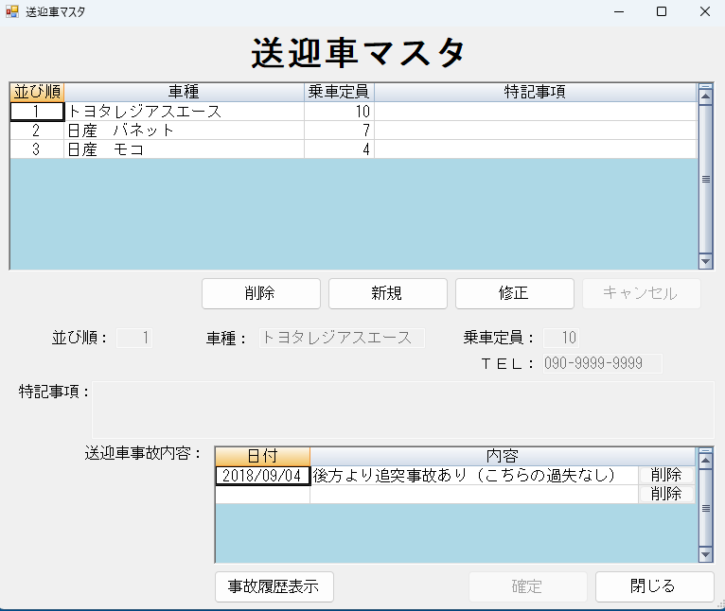
Task: Click order cell 2 in vehicle grid
Action: 37,131
